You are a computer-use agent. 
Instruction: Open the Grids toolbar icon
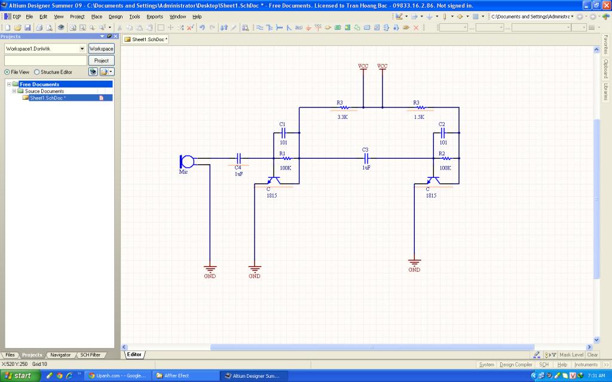475,17
